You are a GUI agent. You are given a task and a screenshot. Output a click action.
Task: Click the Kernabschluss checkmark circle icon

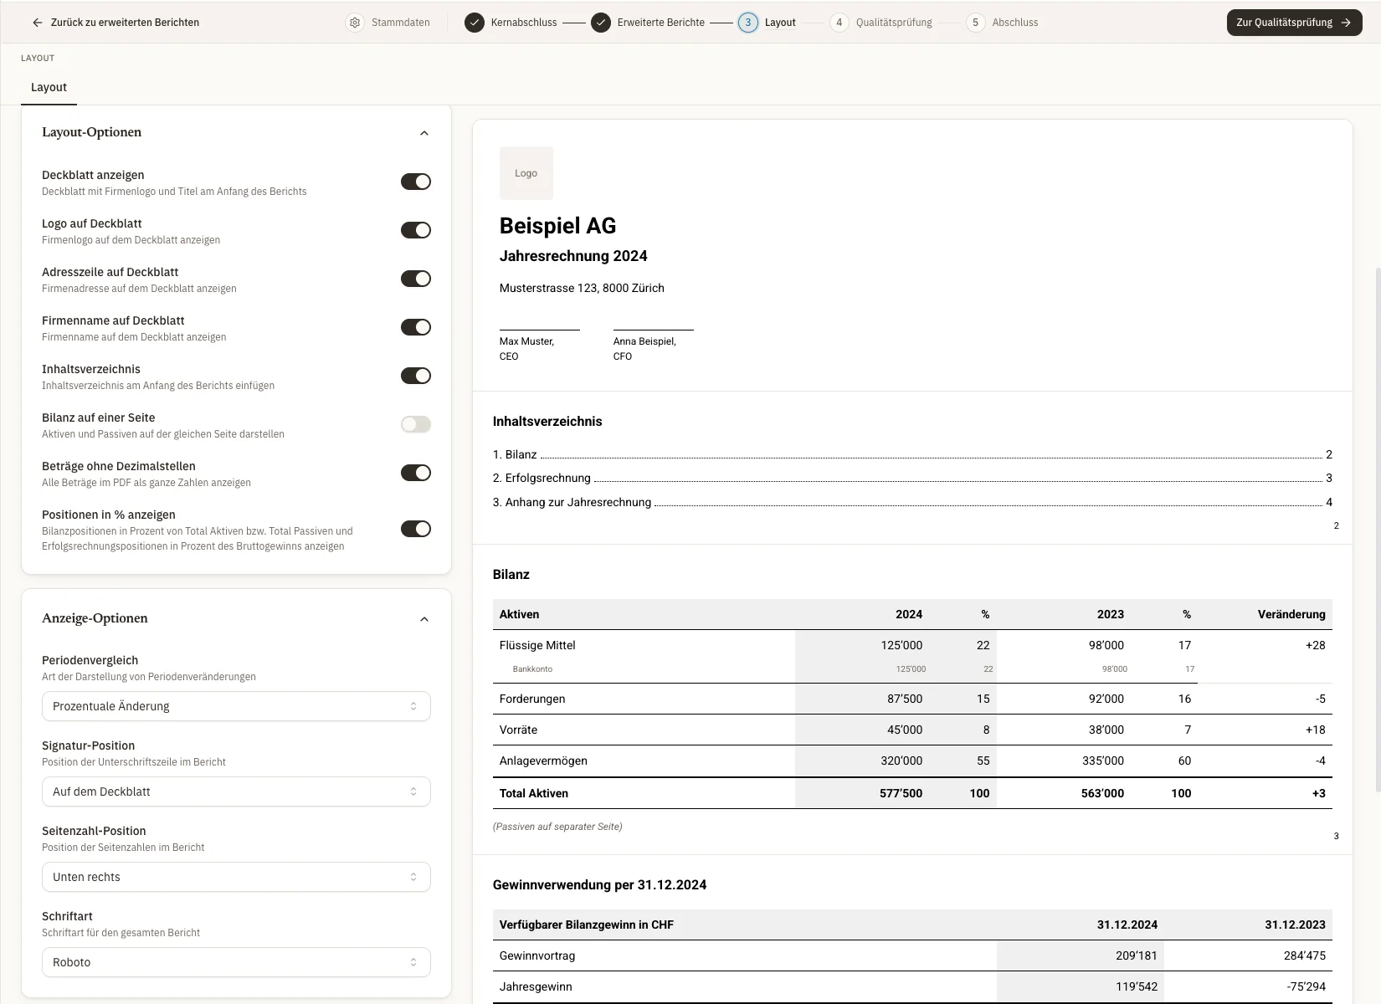coord(475,23)
